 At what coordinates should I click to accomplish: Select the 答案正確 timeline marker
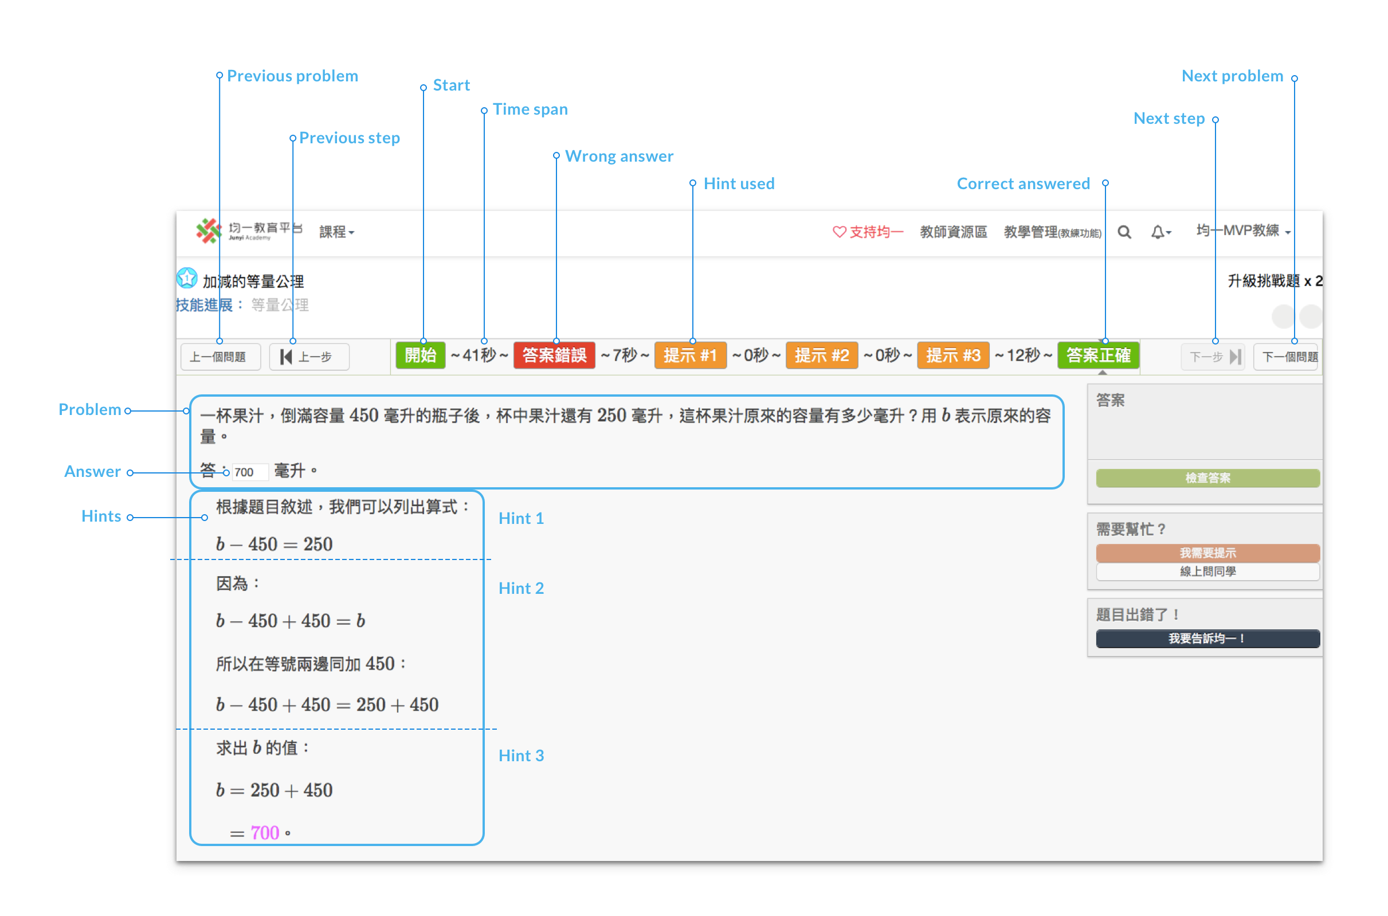[x=1098, y=355]
